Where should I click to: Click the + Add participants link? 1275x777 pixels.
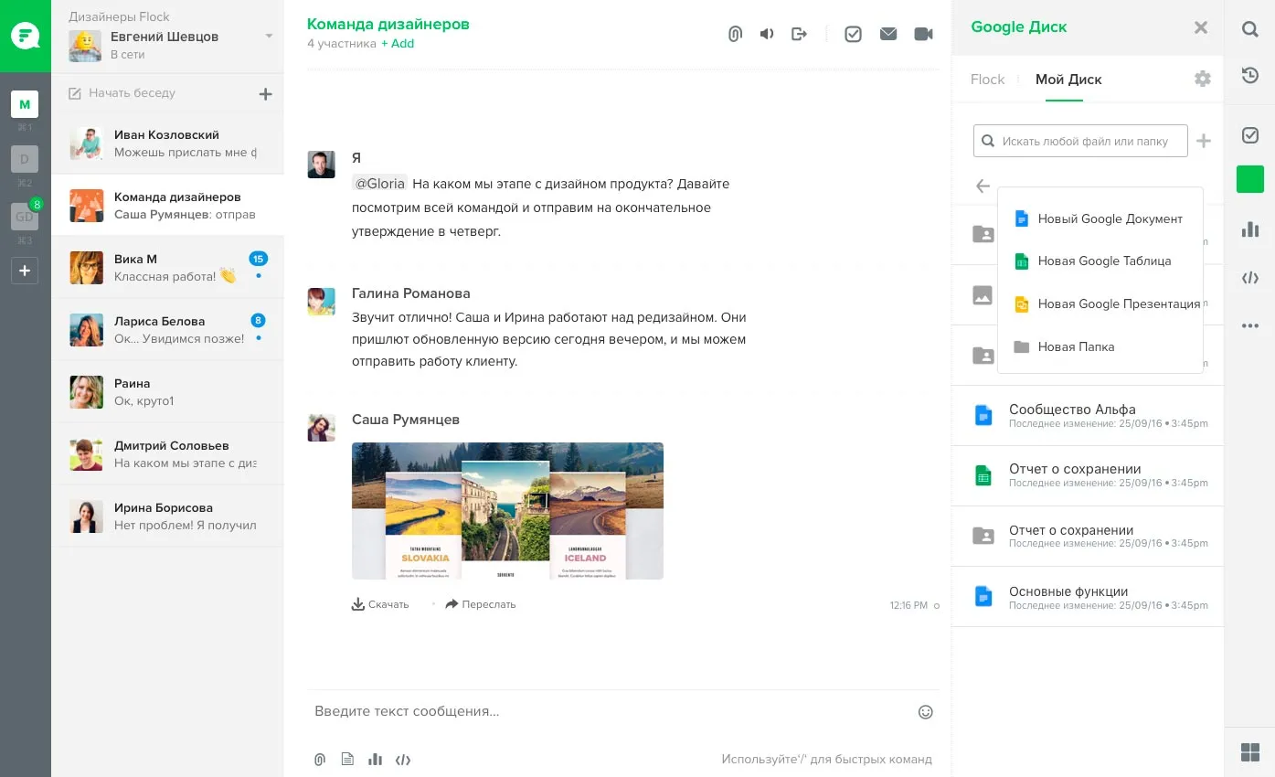pyautogui.click(x=398, y=44)
